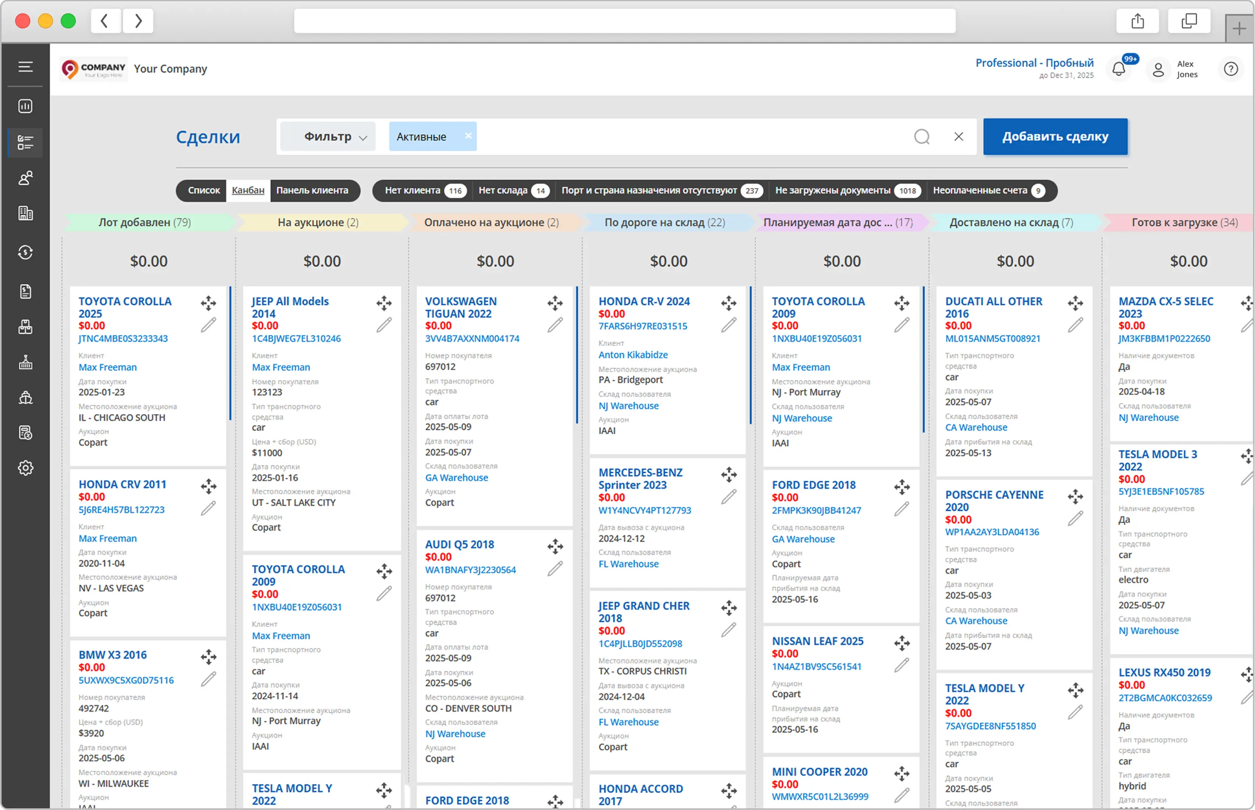Click the move icon on the DUCATI ALL OTHER 2016 card
The image size is (1255, 810).
click(1075, 303)
